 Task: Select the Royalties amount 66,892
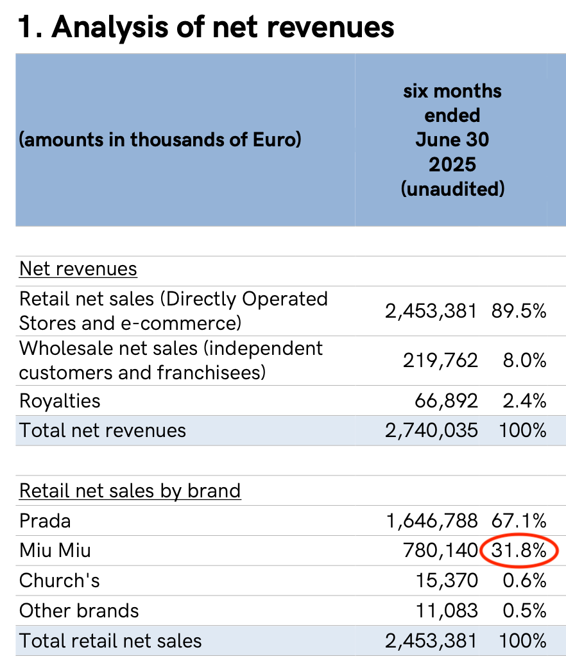[446, 401]
